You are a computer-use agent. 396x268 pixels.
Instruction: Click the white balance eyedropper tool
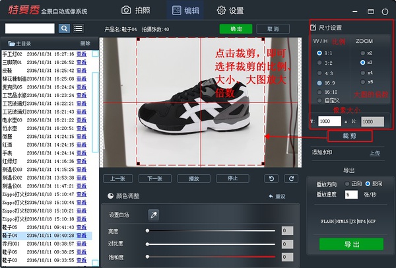(x=154, y=215)
